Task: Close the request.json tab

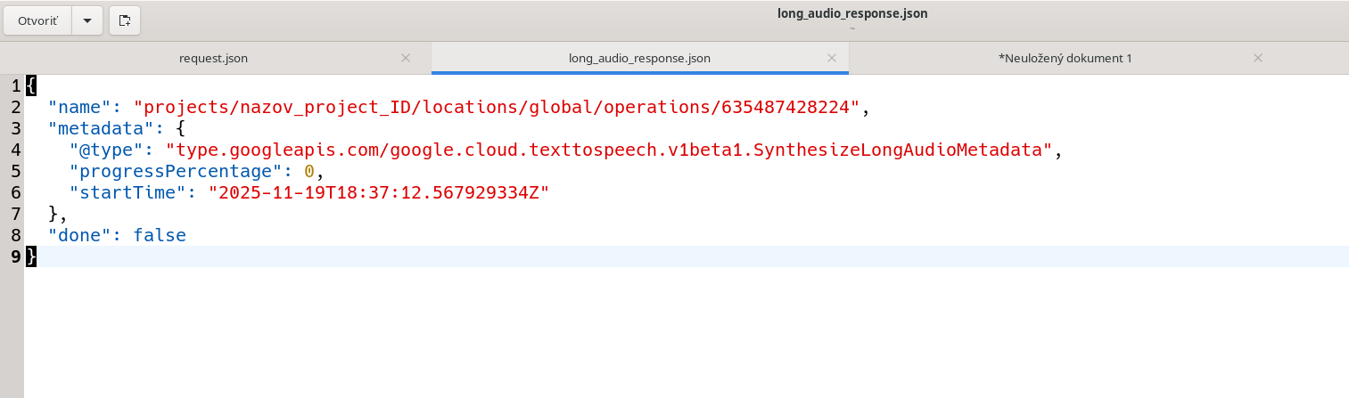Action: click(406, 58)
